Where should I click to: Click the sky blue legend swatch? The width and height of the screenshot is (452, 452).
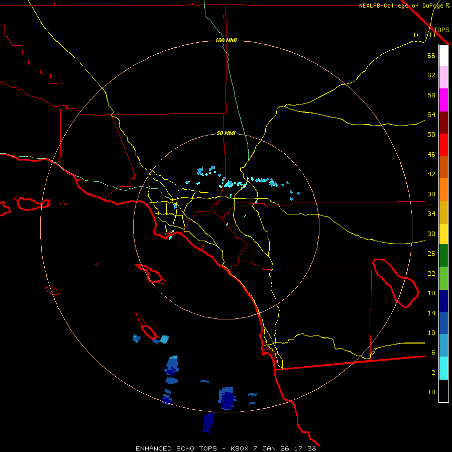pyautogui.click(x=443, y=346)
